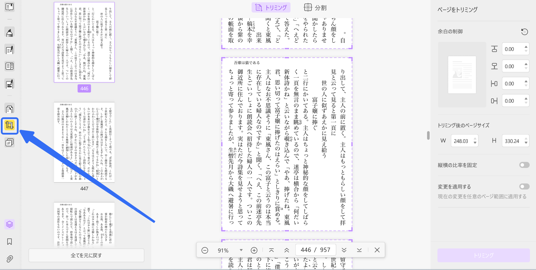The image size is (536, 270).
Task: Click the document view vertical scrollbar
Action: tap(429, 135)
